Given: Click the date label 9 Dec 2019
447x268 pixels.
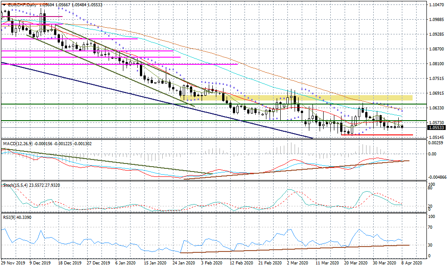Looking at the screenshot, I should (x=41, y=263).
